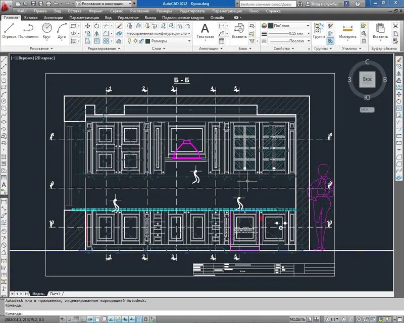The image size is (404, 323).
Task: Click the Erase tool icon
Action: point(119,26)
